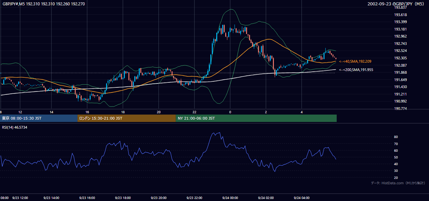Click the price axis value 190.992
429x201 pixels.
pos(400,101)
